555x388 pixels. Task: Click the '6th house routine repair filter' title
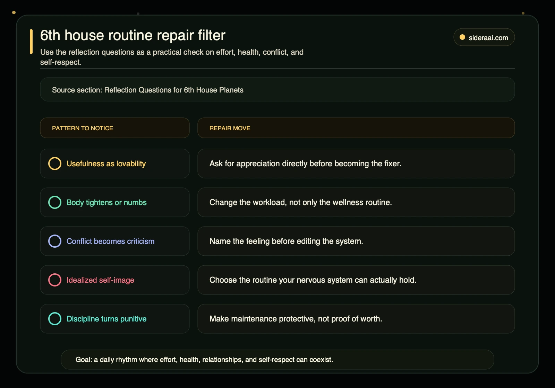coord(133,35)
